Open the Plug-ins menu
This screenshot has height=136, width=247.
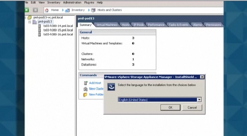89,3
